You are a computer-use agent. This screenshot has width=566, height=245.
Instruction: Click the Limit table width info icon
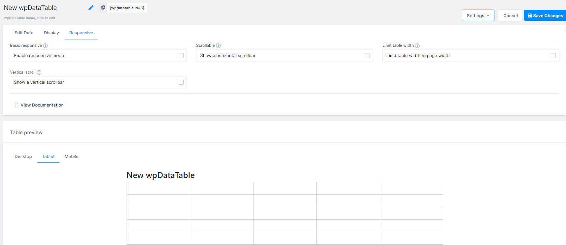pos(417,46)
